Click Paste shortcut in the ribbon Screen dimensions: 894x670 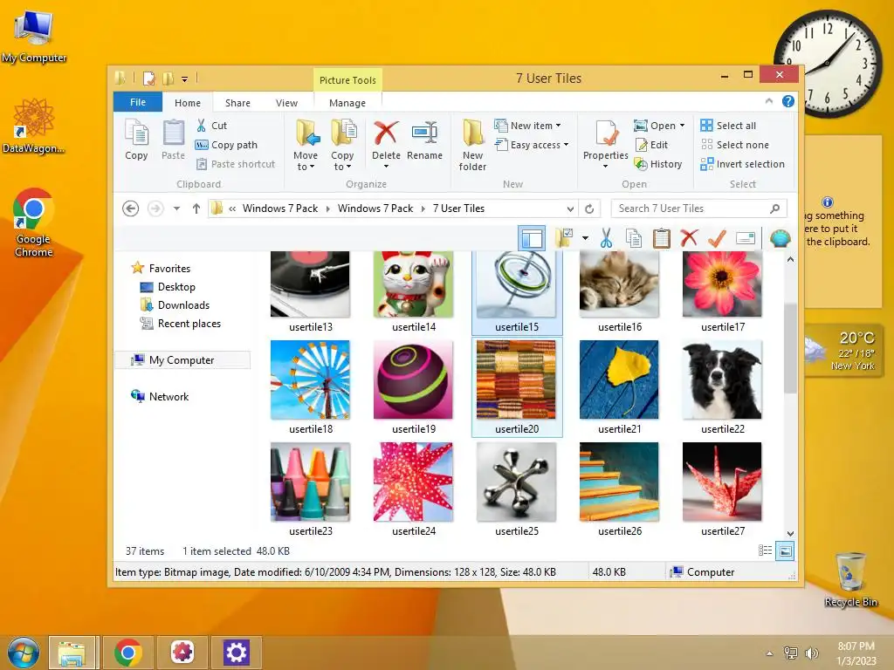(236, 164)
